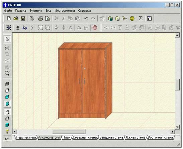Select the wooden cabinet in the viewport
The image size is (183, 149).
coord(85,81)
